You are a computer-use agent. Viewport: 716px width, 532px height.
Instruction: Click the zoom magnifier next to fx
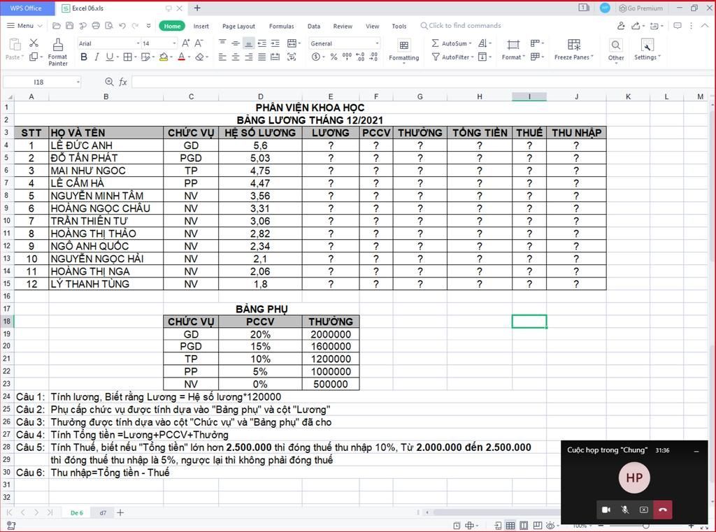(108, 82)
